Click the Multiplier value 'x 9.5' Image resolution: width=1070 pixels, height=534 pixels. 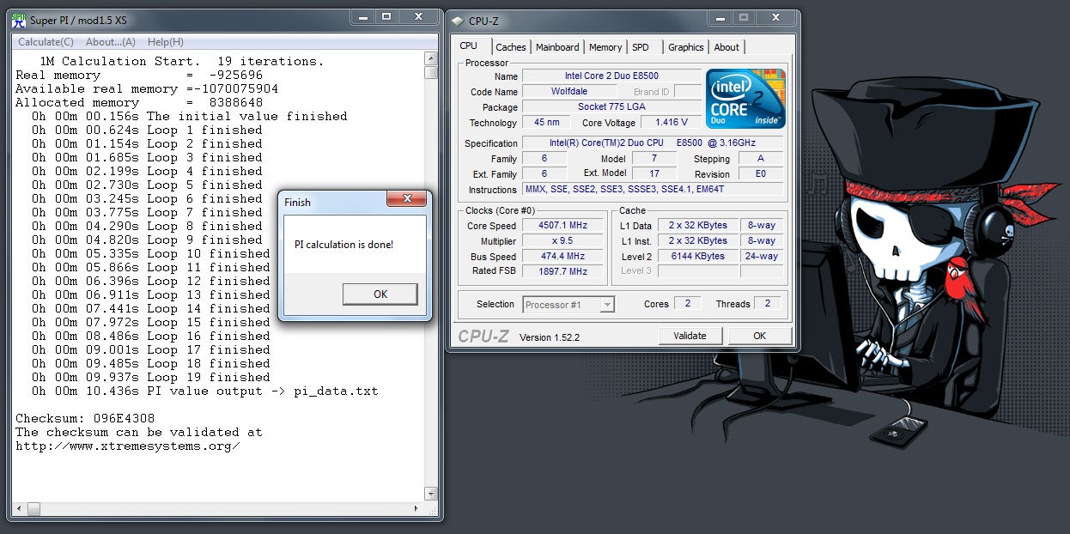tap(562, 241)
